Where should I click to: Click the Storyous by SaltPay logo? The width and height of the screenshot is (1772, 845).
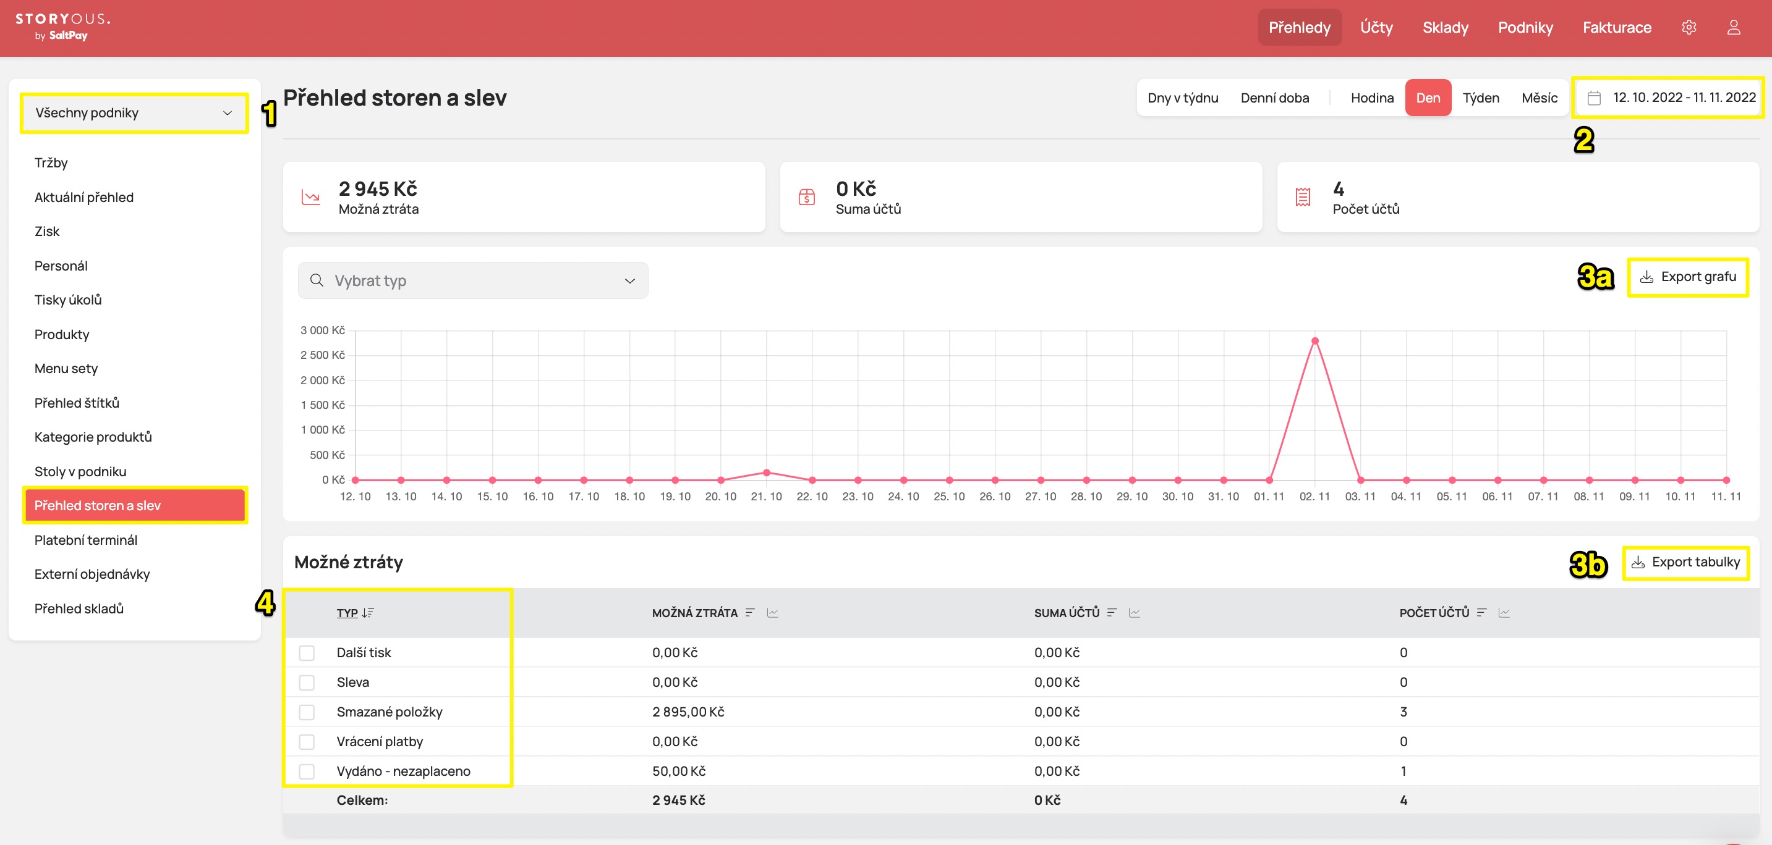click(x=62, y=26)
